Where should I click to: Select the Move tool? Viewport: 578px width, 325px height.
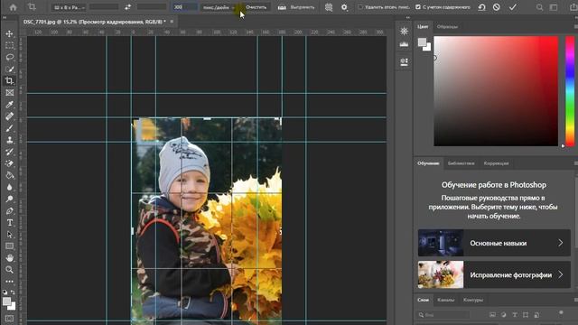click(x=10, y=33)
